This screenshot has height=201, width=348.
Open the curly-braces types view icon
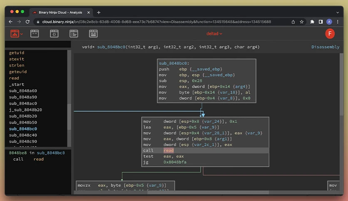point(54,34)
